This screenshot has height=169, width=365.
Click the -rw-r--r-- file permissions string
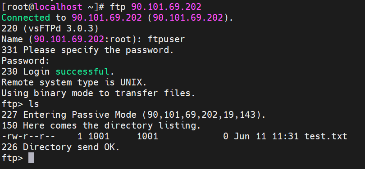click(x=28, y=136)
